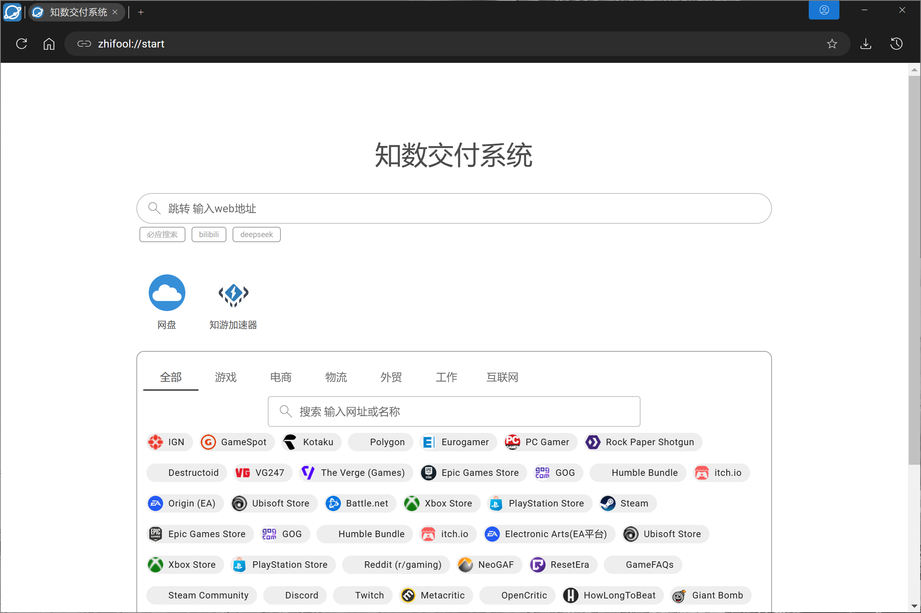Focus the 跳转 输入web地址 search box
The width and height of the screenshot is (921, 613).
[454, 208]
